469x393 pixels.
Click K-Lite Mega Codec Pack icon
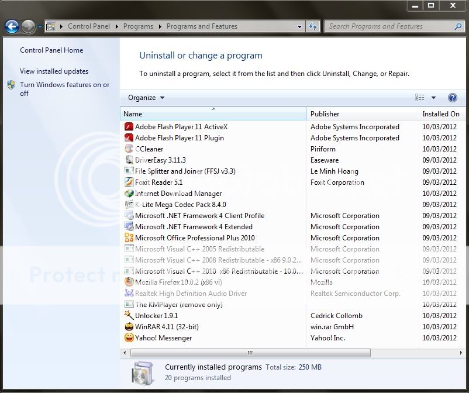129,204
